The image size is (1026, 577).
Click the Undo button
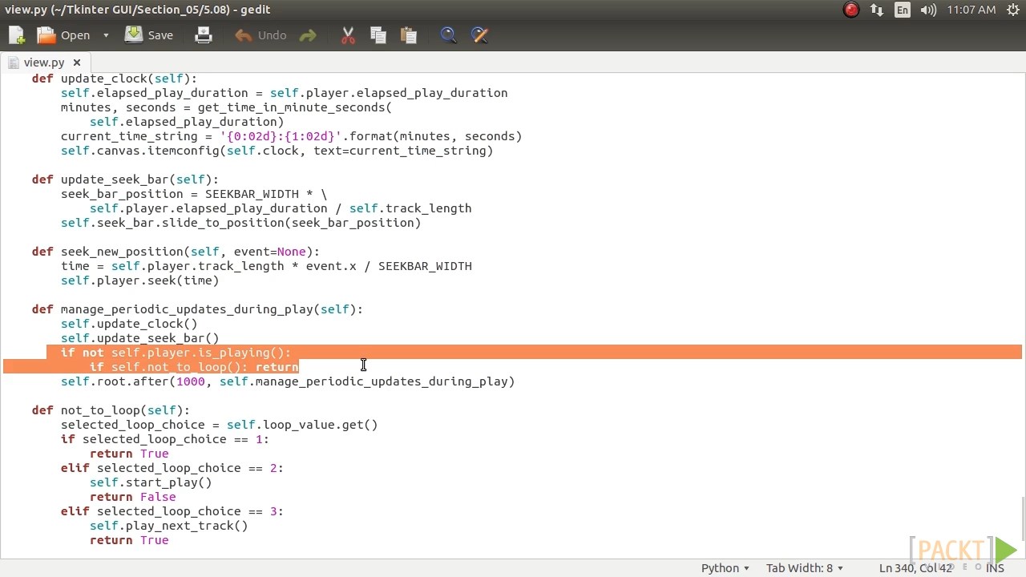[x=261, y=35]
